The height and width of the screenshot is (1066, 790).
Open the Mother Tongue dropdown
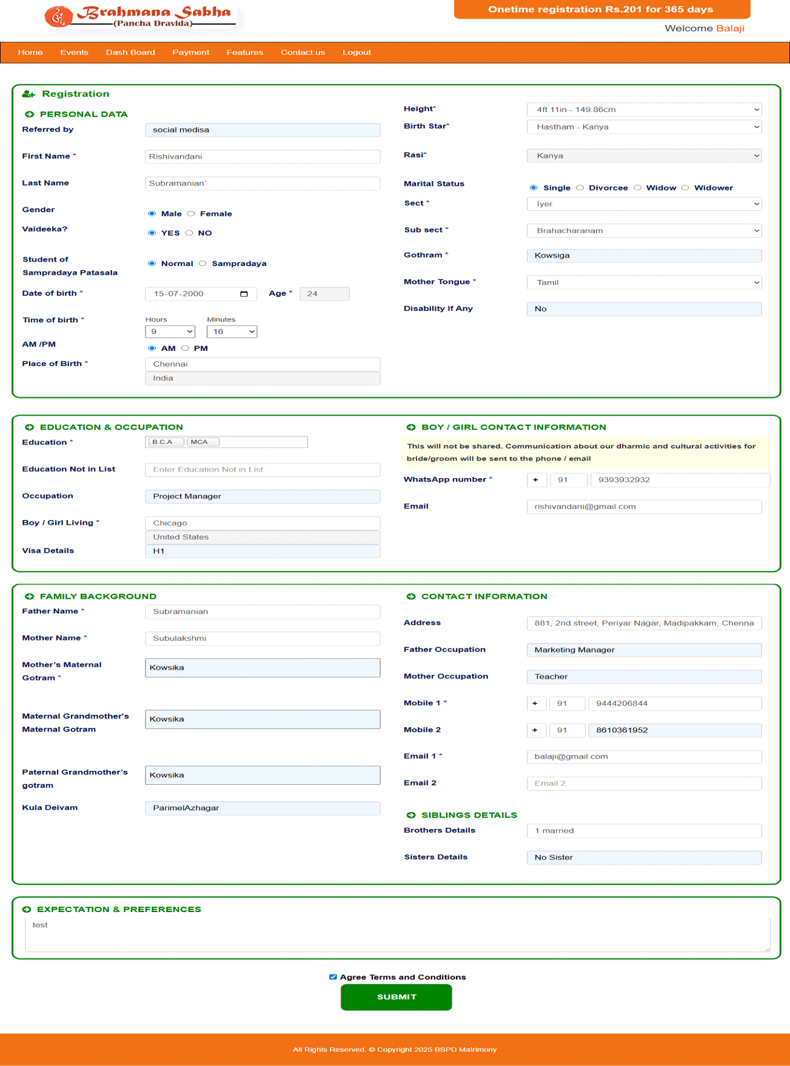(644, 282)
